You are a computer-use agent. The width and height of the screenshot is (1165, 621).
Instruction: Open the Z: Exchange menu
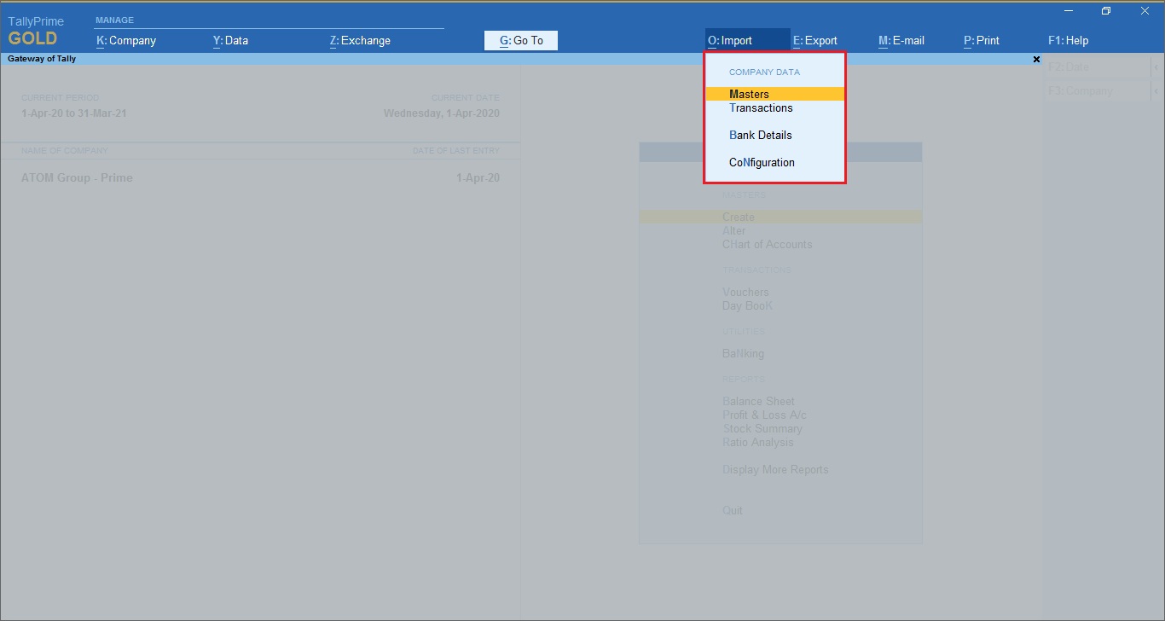(360, 40)
